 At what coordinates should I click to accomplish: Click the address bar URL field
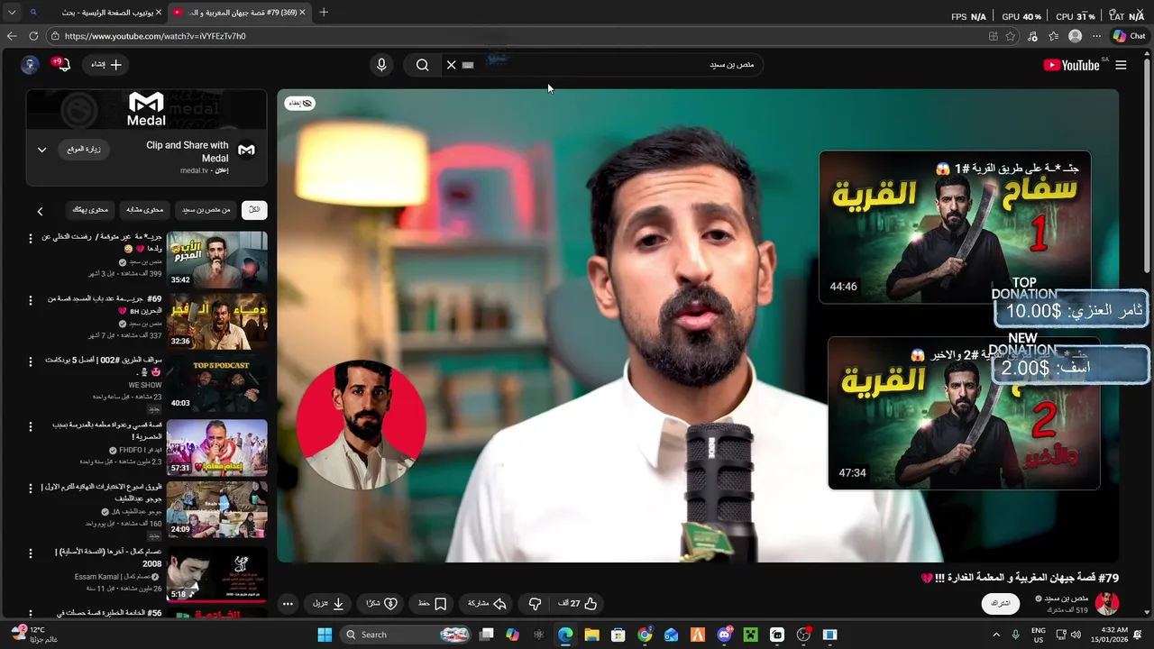(514, 36)
